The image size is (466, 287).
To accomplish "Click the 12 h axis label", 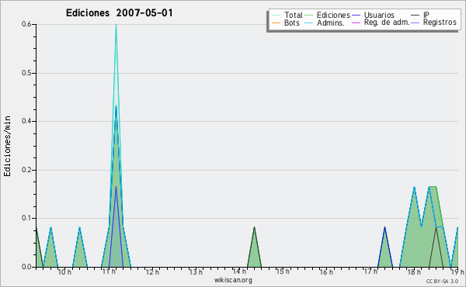I will click(152, 272).
